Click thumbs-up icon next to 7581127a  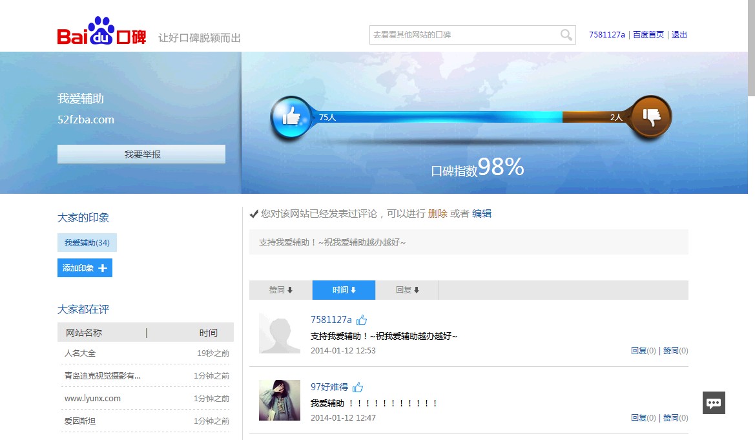[362, 320]
